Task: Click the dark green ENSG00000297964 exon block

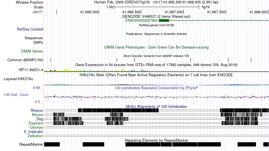Action: point(164,21)
